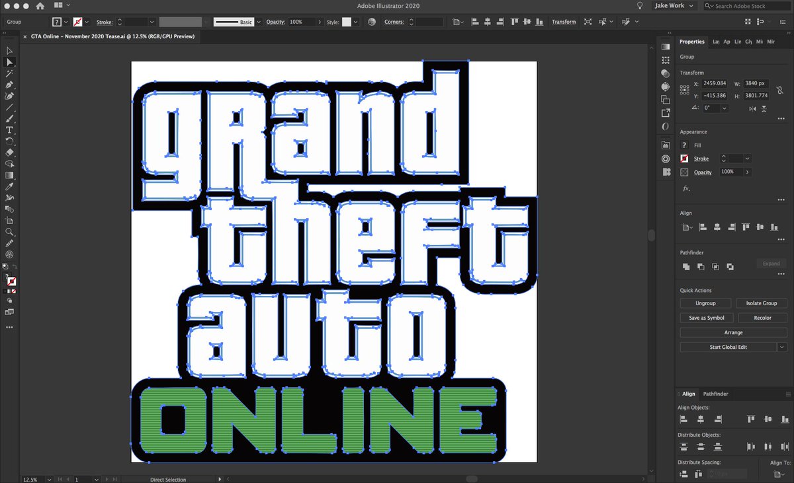Screen dimensions: 794x483
Task: Set paint mode to None in toolbar
Action: coord(15,290)
